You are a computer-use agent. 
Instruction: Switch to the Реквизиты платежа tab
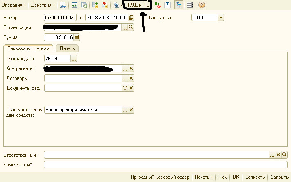pos(28,48)
